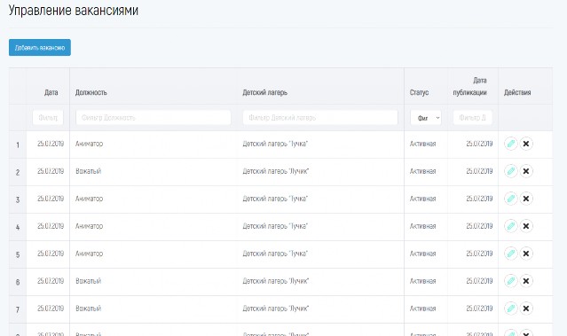Sort by the Дата column header
Image resolution: width=567 pixels, height=336 pixels.
pyautogui.click(x=51, y=92)
